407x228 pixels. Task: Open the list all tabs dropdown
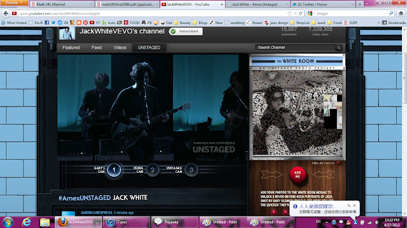367,4
